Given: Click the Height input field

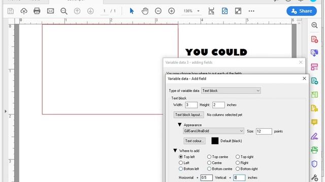Looking at the screenshot, I should click(218, 105).
